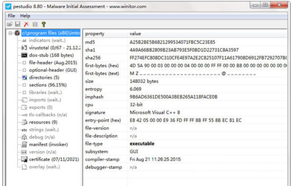Select manifest (invoker) tree item
The image size is (293, 186).
pyautogui.click(x=48, y=144)
